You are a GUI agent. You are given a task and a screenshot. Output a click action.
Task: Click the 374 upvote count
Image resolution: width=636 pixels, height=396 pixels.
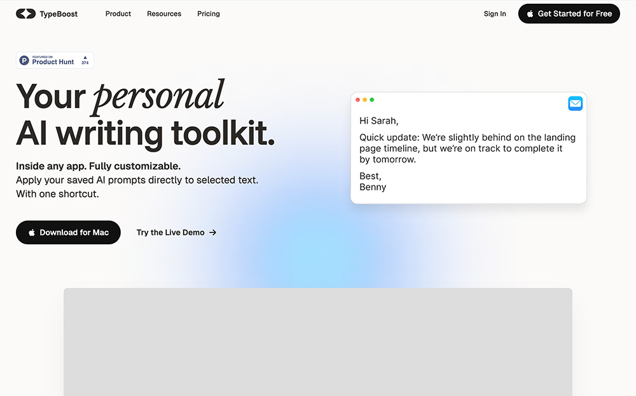tap(85, 63)
